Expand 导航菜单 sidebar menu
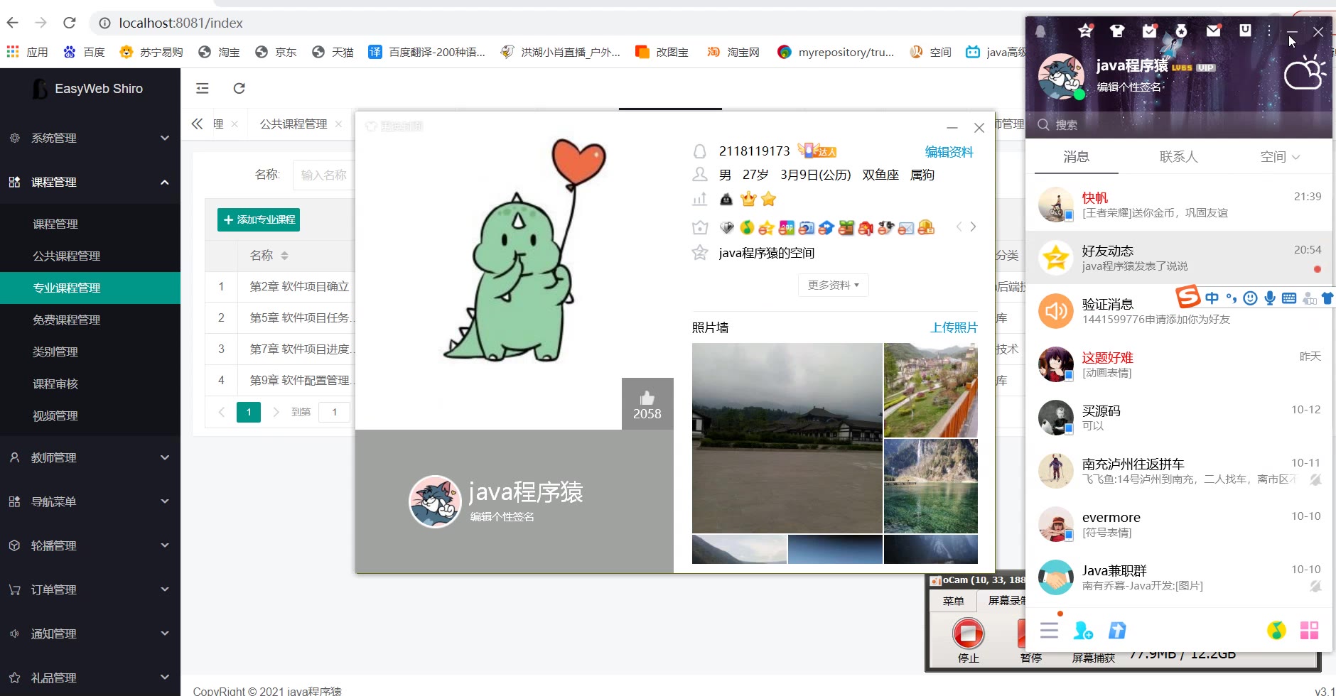 point(90,501)
